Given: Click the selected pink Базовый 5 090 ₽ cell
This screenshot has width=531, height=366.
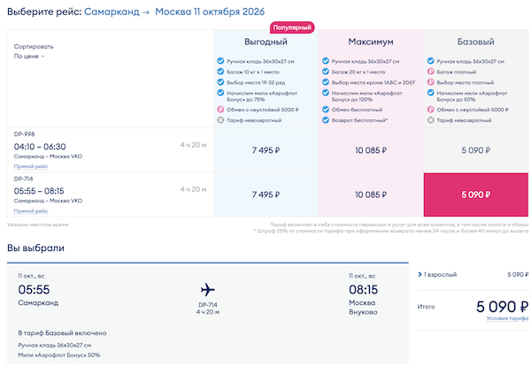Looking at the screenshot, I should pos(476,194).
